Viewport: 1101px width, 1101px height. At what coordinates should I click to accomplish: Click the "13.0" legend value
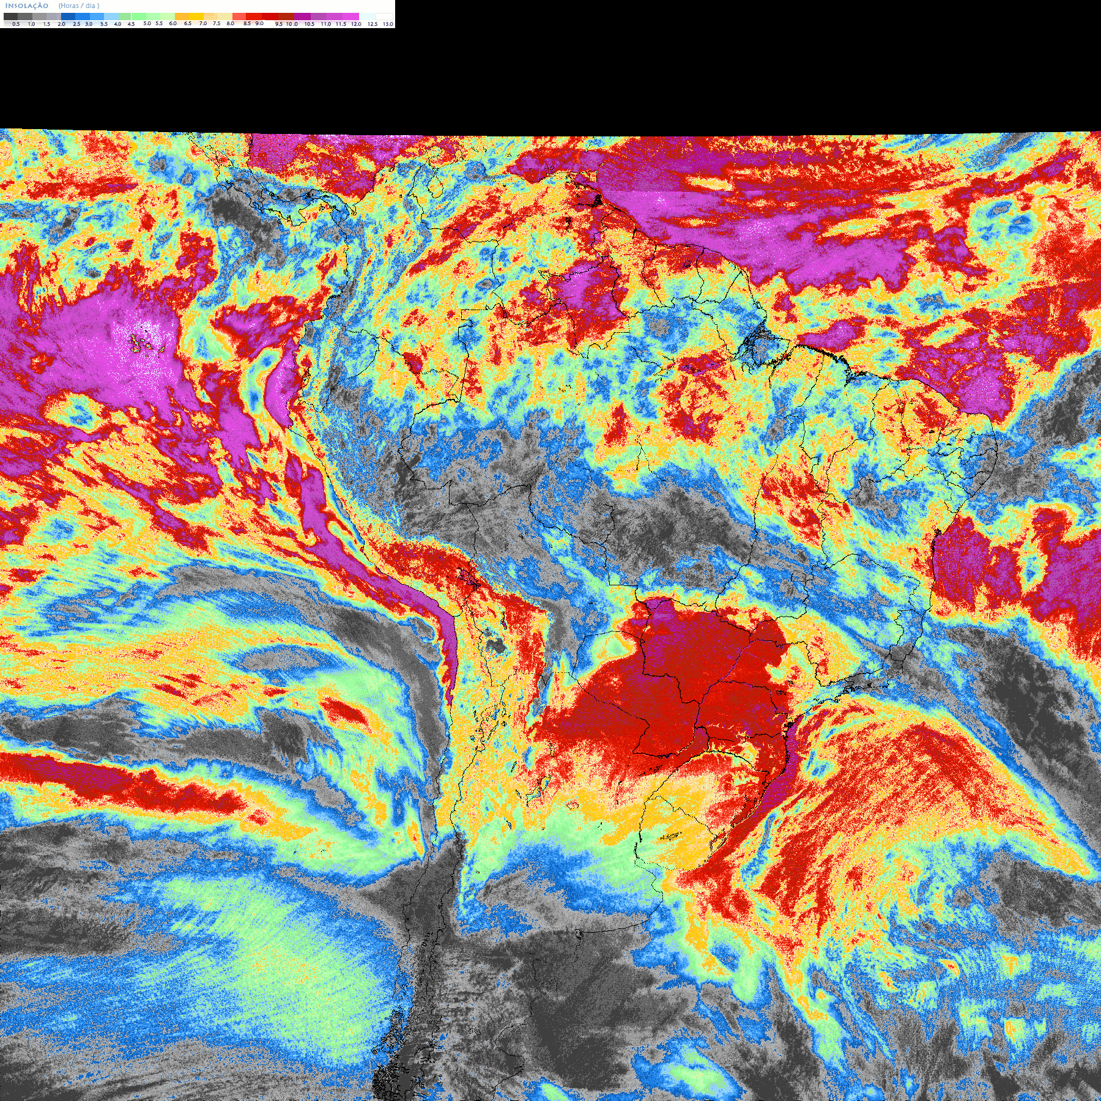coord(388,24)
